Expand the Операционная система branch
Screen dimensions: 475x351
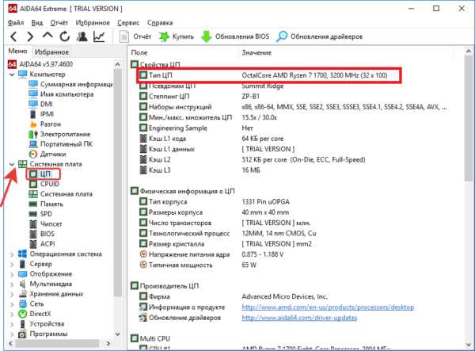click(12, 254)
